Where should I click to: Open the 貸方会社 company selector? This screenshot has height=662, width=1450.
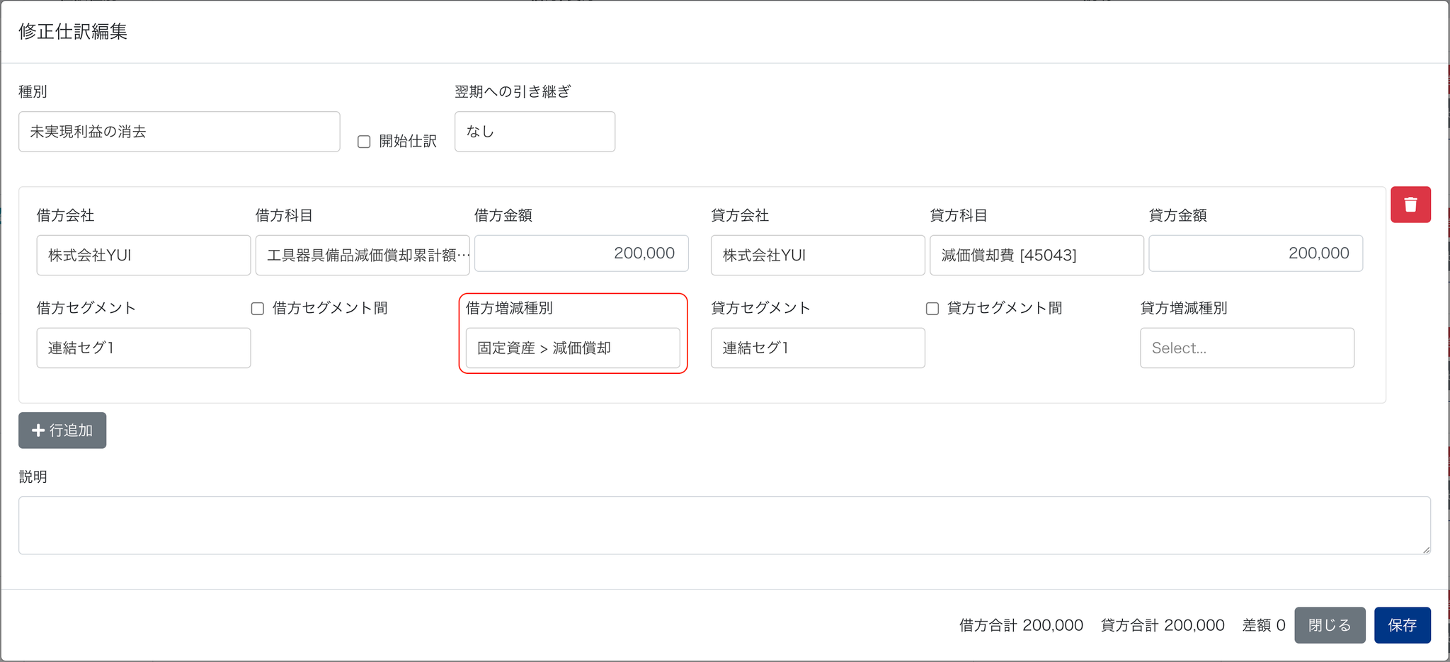(x=818, y=256)
